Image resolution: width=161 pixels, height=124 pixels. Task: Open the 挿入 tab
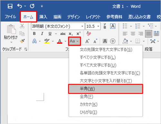pyautogui.click(x=43, y=17)
